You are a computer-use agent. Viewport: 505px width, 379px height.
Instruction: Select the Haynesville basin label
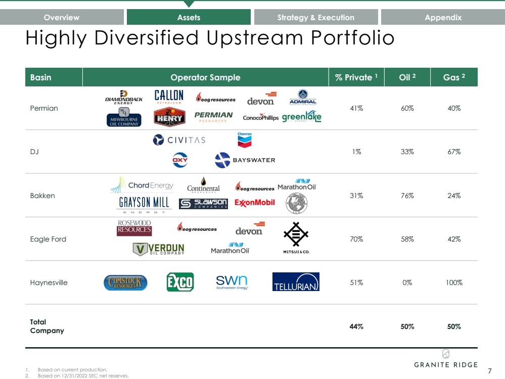49,282
